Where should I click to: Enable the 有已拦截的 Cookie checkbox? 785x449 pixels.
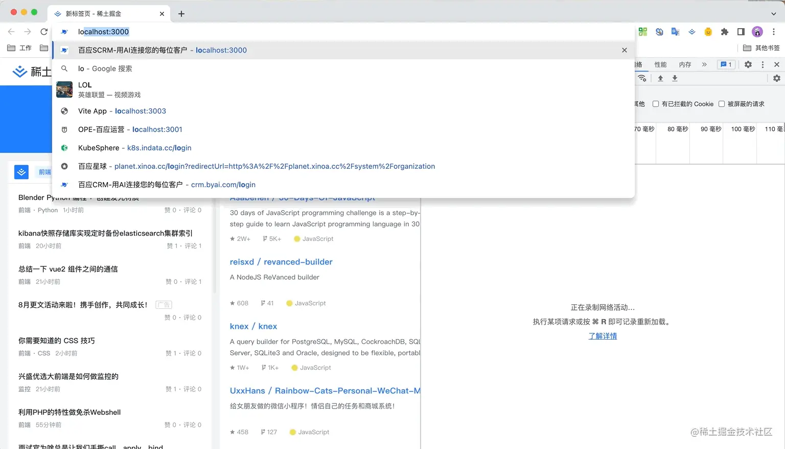click(656, 104)
